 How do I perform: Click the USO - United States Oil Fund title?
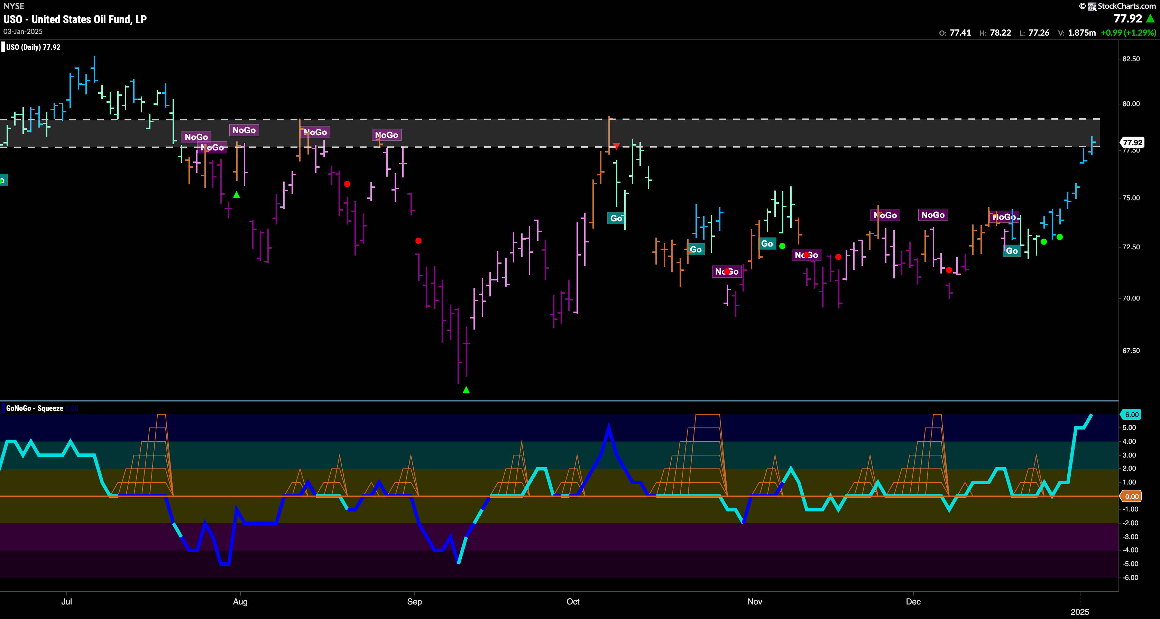click(75, 19)
